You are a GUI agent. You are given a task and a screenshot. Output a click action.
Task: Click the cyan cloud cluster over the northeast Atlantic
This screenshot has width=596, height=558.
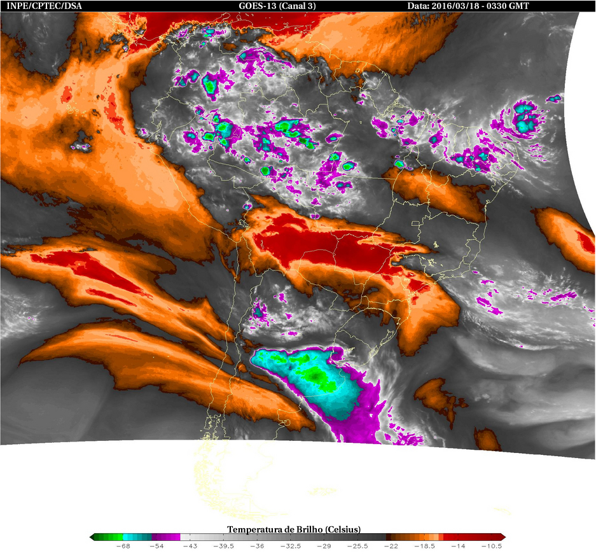point(528,118)
